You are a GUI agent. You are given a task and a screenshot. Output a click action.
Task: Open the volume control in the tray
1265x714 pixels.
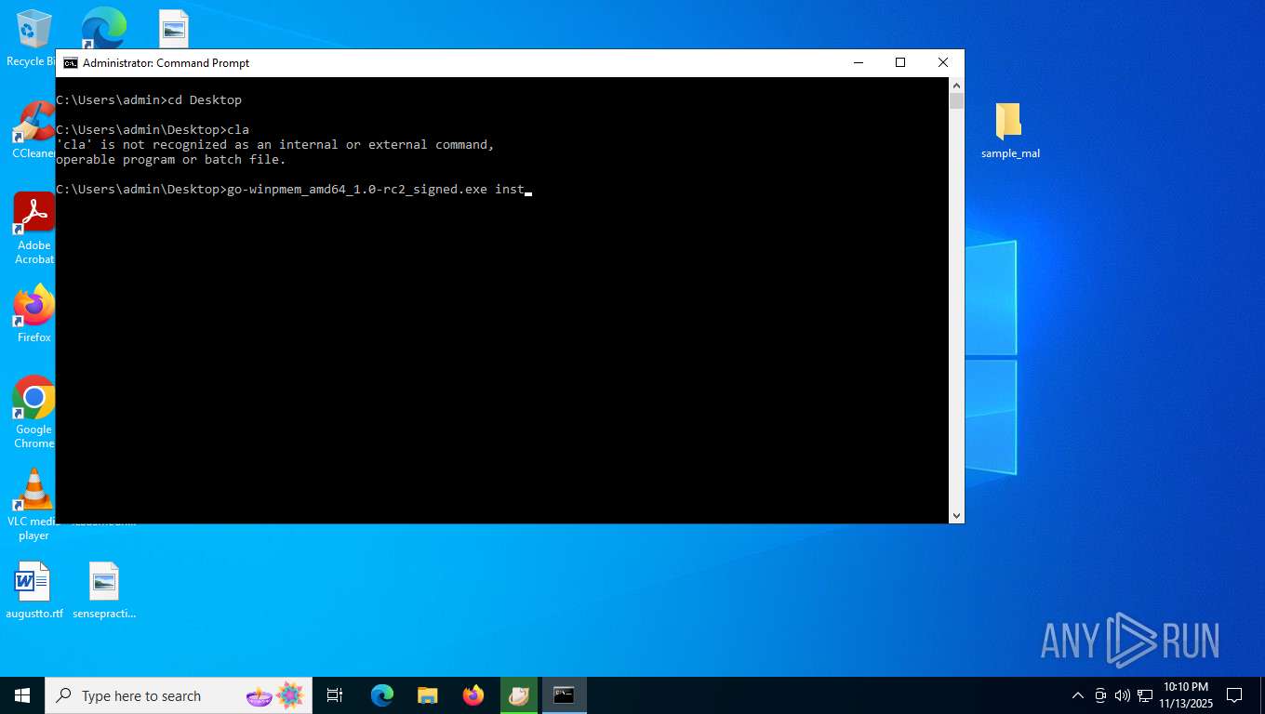click(x=1122, y=695)
